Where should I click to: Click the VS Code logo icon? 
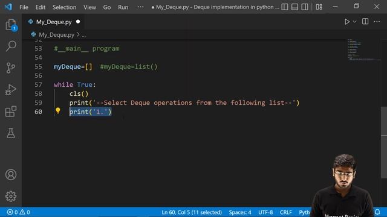tap(8, 7)
